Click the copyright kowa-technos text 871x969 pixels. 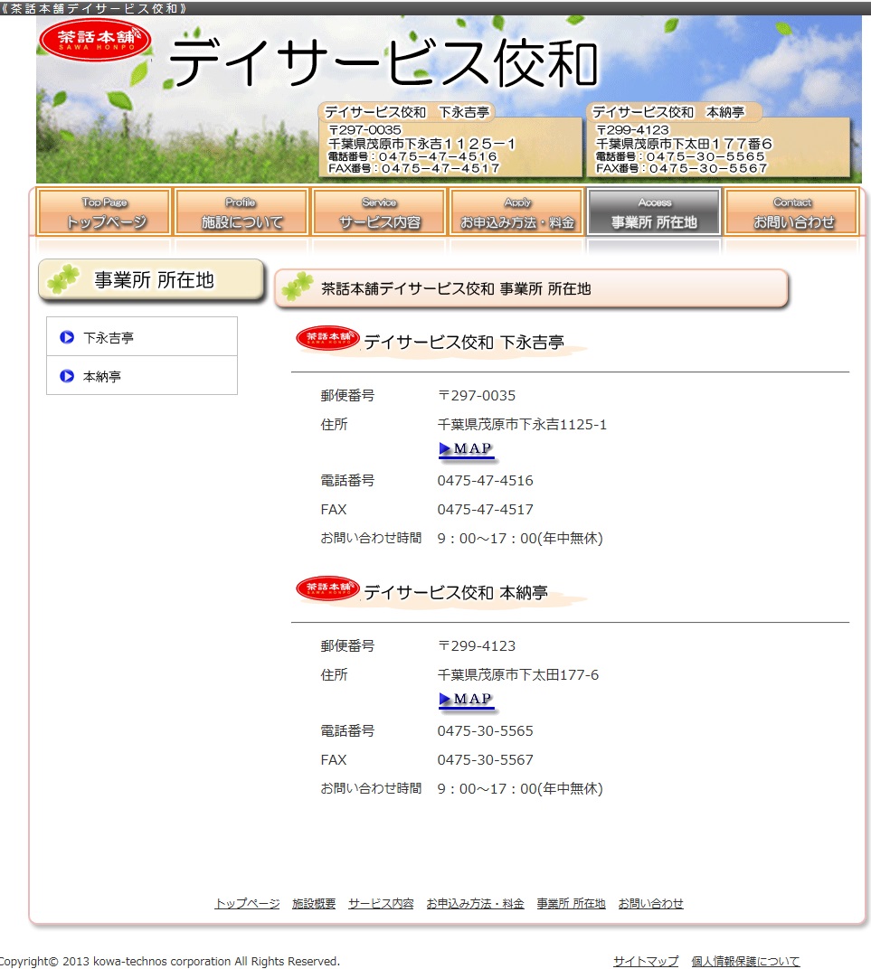pyautogui.click(x=170, y=961)
